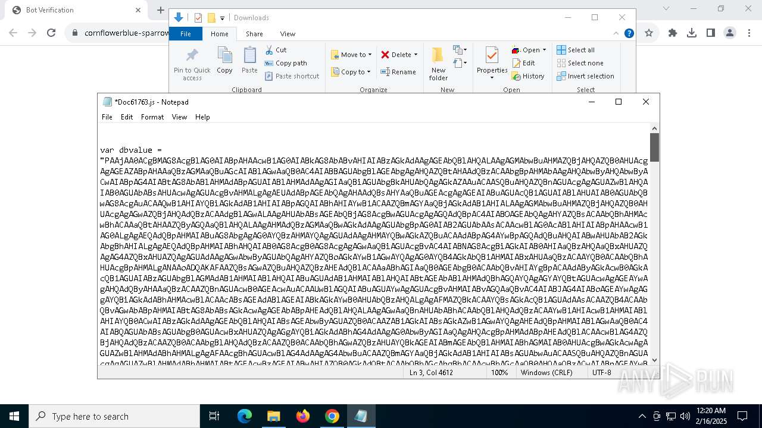Open a new Chrome tab
This screenshot has width=762, height=428.
click(160, 10)
